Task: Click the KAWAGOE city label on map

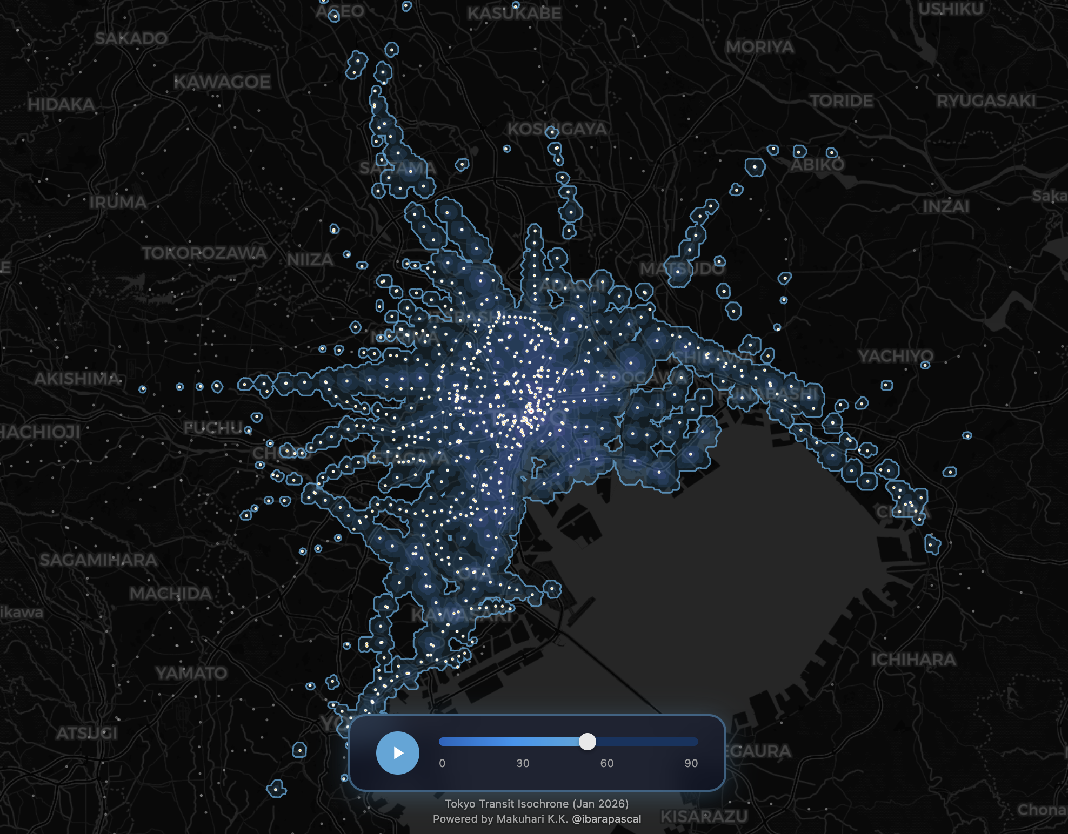Action: pyautogui.click(x=222, y=82)
